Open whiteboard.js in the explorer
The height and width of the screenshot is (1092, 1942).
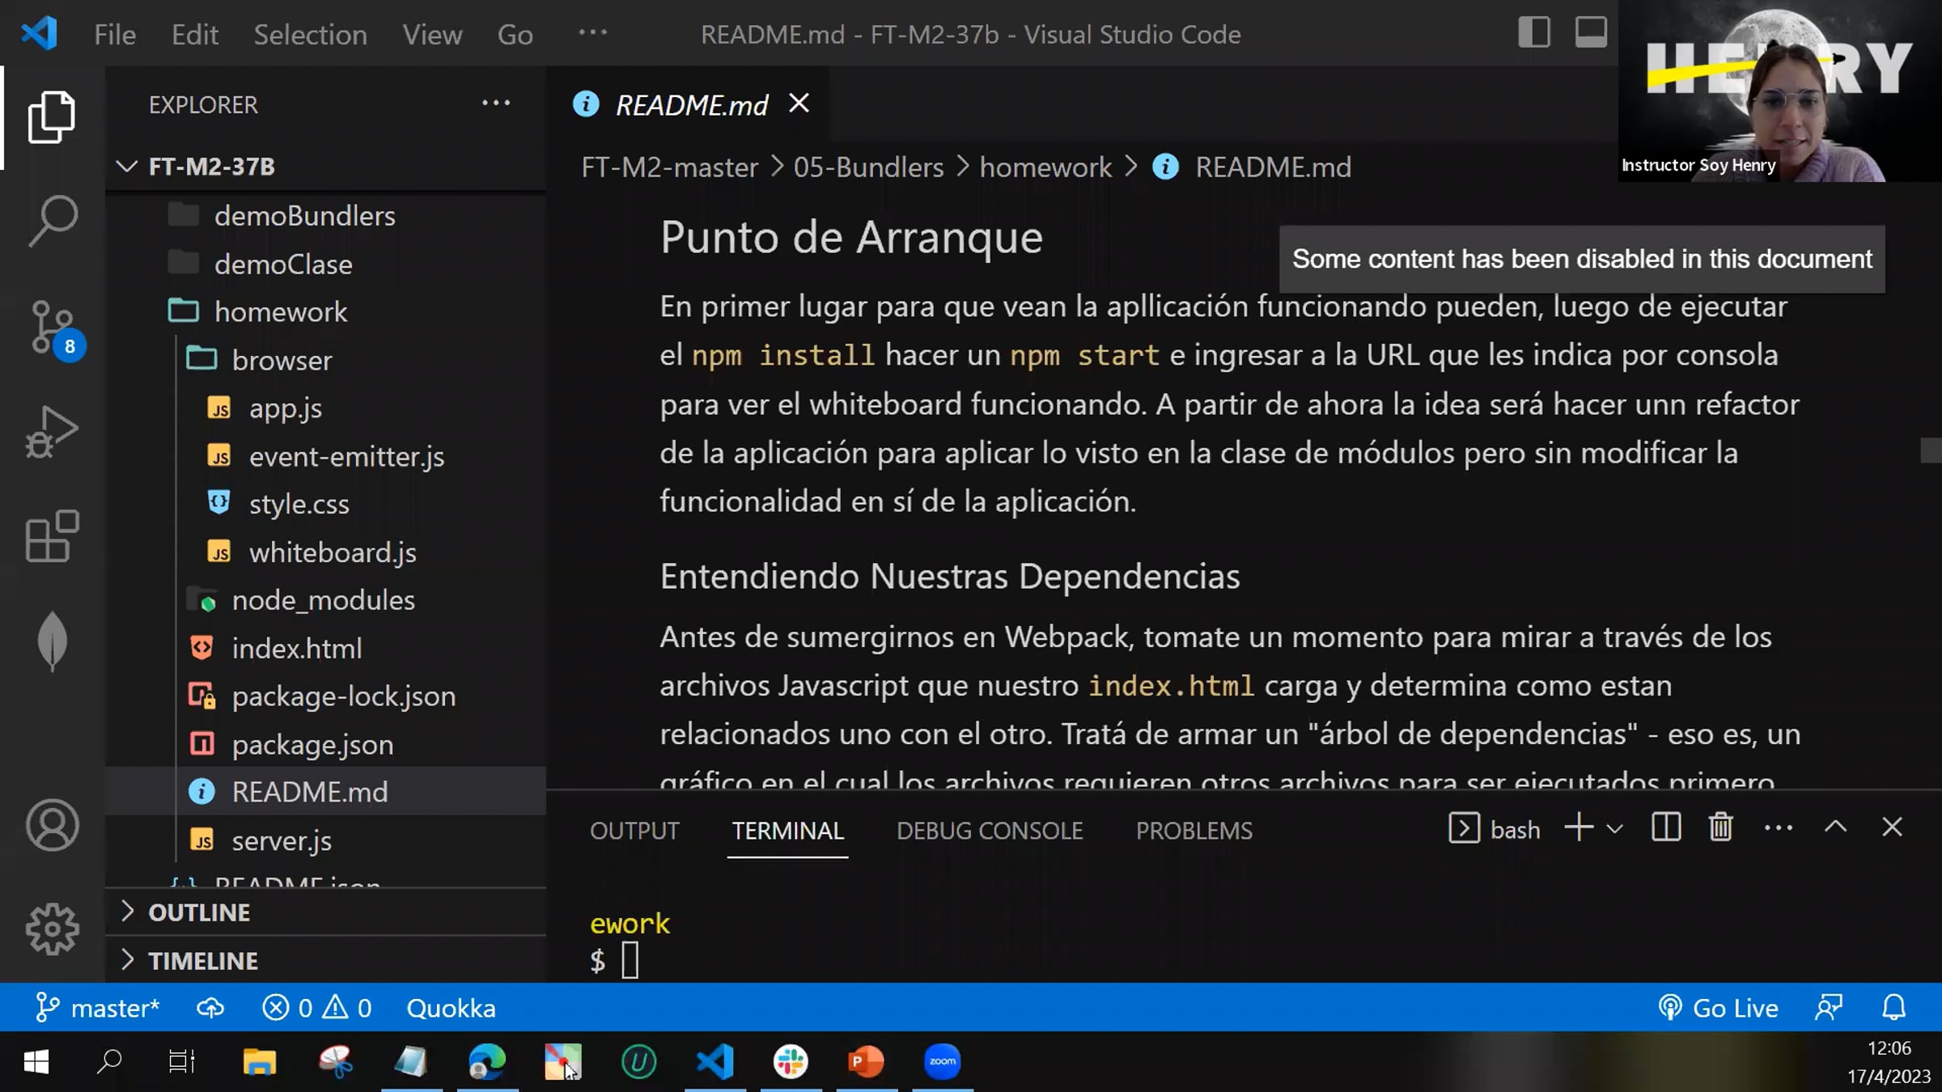(332, 552)
